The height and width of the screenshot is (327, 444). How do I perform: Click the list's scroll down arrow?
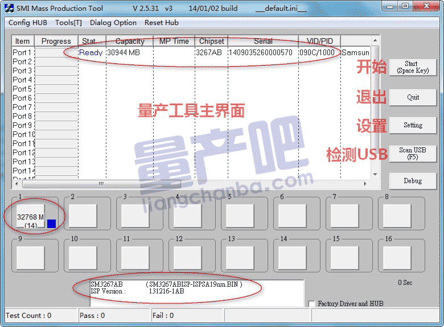(x=375, y=175)
